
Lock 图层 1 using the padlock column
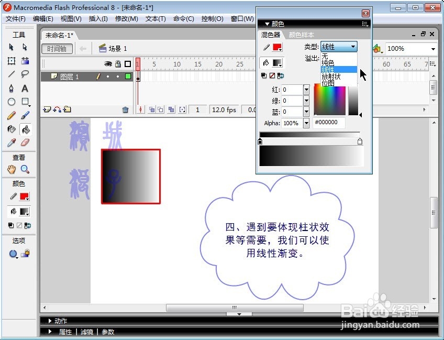[x=118, y=76]
